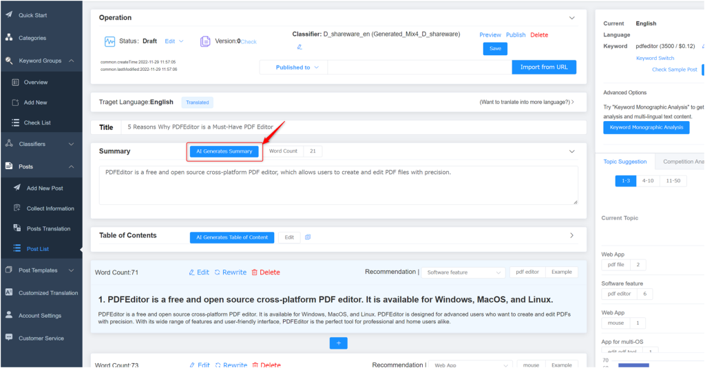Click the Check List icon
The image size is (705, 368).
point(15,122)
